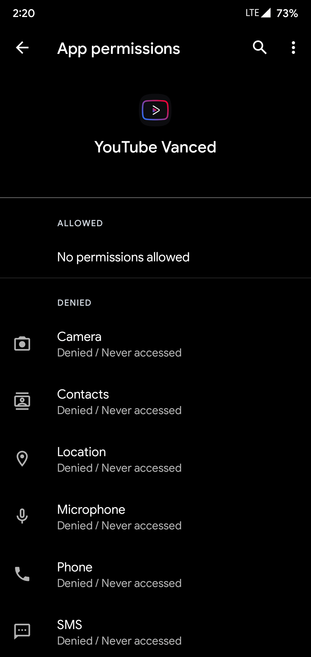The height and width of the screenshot is (657, 311).
Task: Tap the phone handset icon
Action: coord(22,574)
